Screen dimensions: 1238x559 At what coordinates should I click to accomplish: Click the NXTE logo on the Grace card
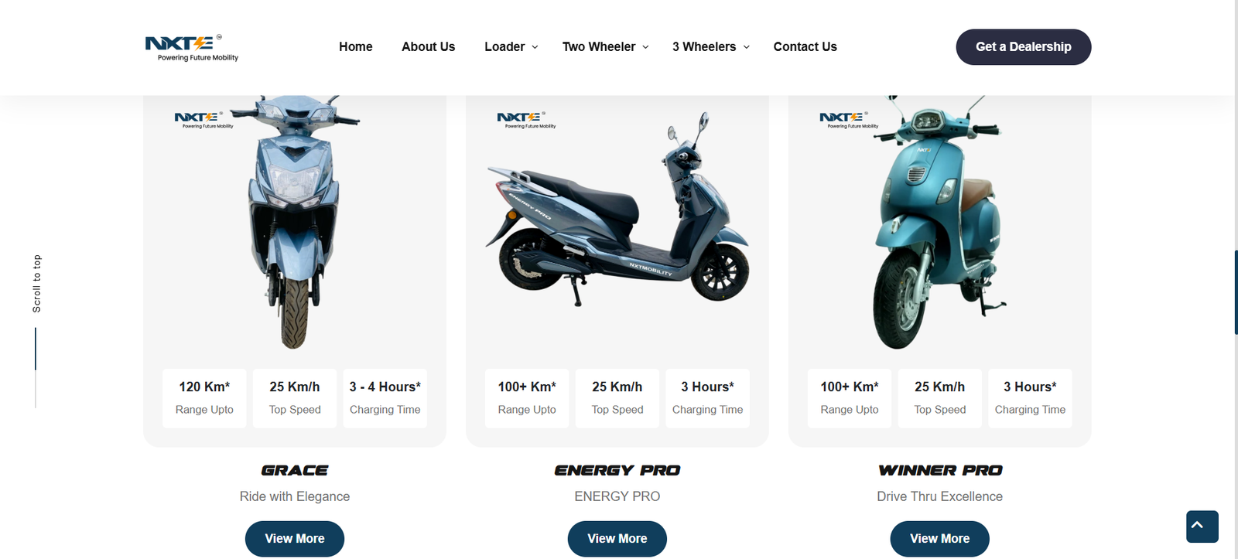pyautogui.click(x=203, y=120)
